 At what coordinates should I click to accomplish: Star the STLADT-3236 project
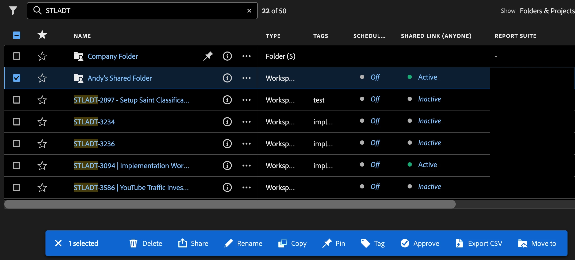pos(42,144)
